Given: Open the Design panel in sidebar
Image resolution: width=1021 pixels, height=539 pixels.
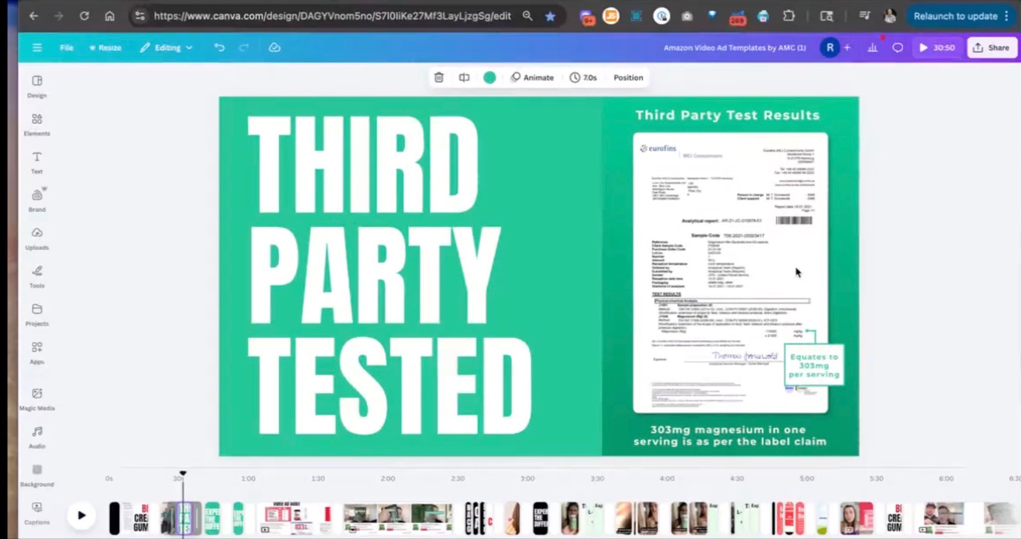Looking at the screenshot, I should (x=37, y=87).
